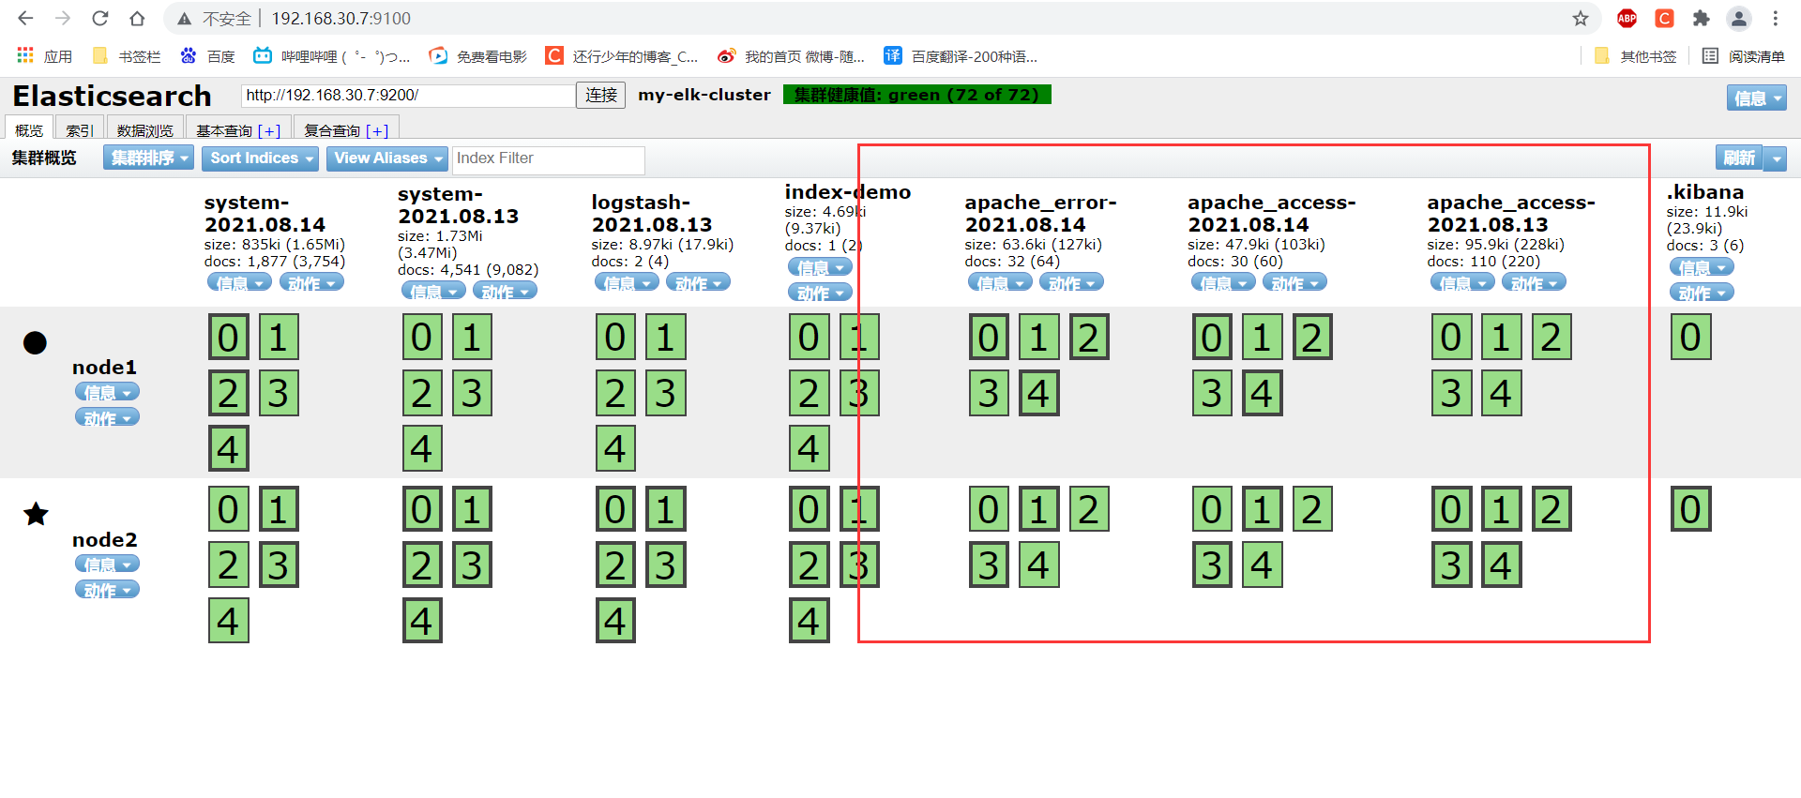Open the 基本查询 tab
This screenshot has height=798, width=1801.
238,129
